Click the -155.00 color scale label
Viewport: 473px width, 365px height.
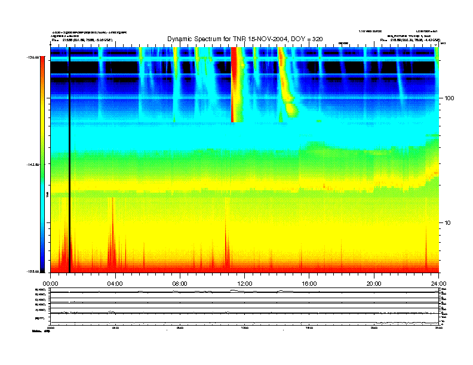coord(33,271)
